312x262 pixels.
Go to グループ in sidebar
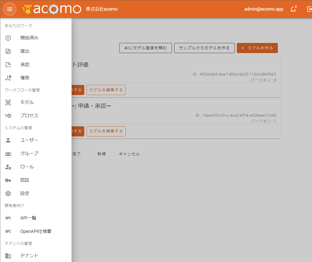tap(29, 154)
